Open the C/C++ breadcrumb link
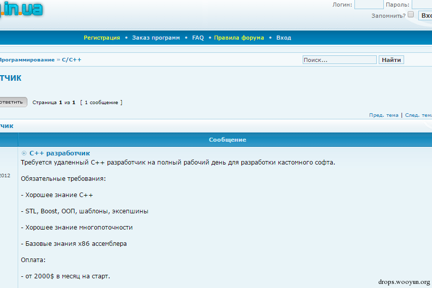This screenshot has width=432, height=288. click(x=71, y=59)
